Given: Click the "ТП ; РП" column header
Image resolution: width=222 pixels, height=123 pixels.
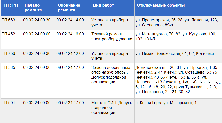Looking at the screenshot, I should click(11, 8).
